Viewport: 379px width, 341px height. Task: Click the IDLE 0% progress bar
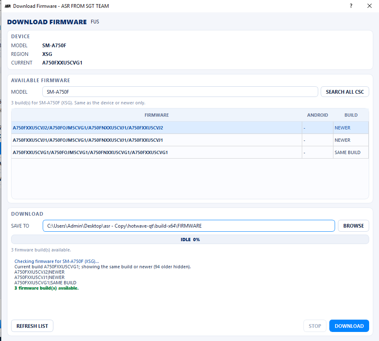point(190,240)
